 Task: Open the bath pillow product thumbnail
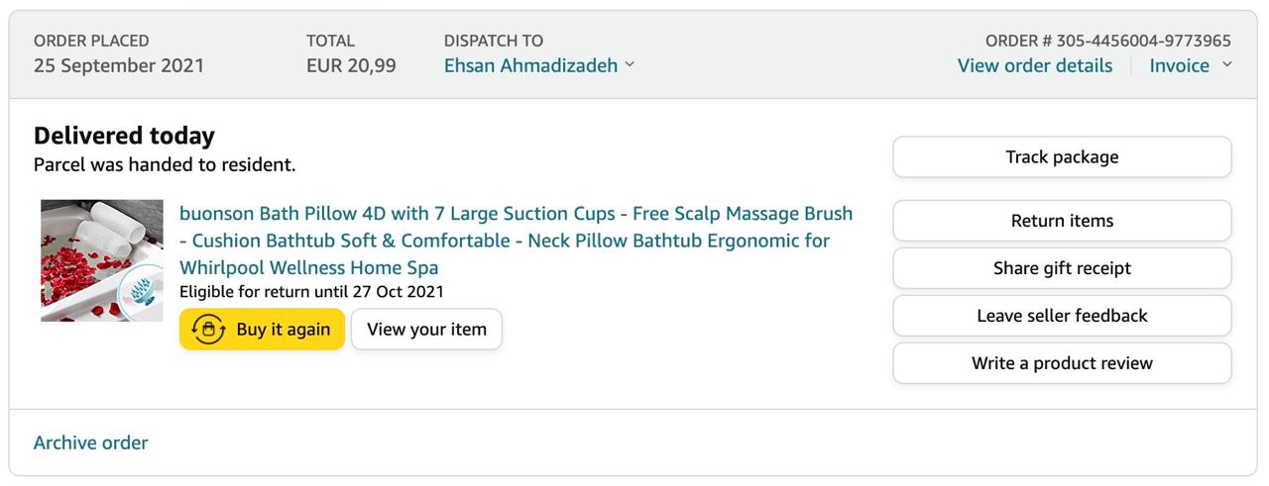102,260
